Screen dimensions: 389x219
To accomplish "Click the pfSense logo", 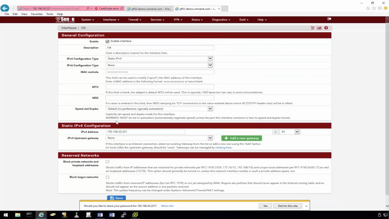I will pyautogui.click(x=65, y=19).
